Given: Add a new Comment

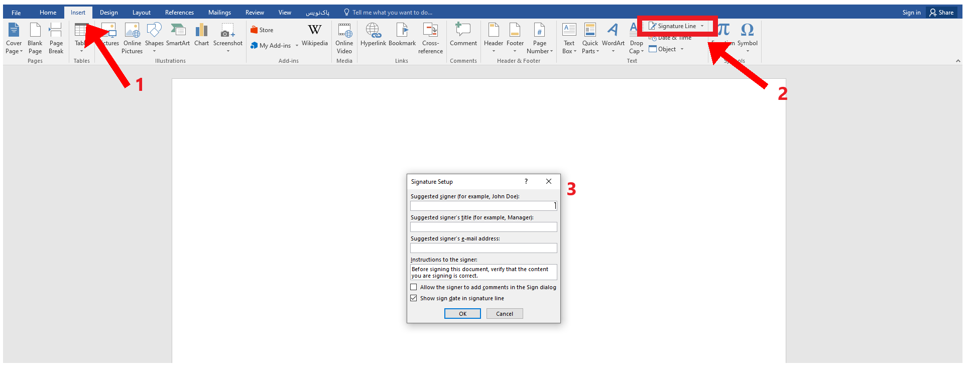Looking at the screenshot, I should pyautogui.click(x=463, y=35).
